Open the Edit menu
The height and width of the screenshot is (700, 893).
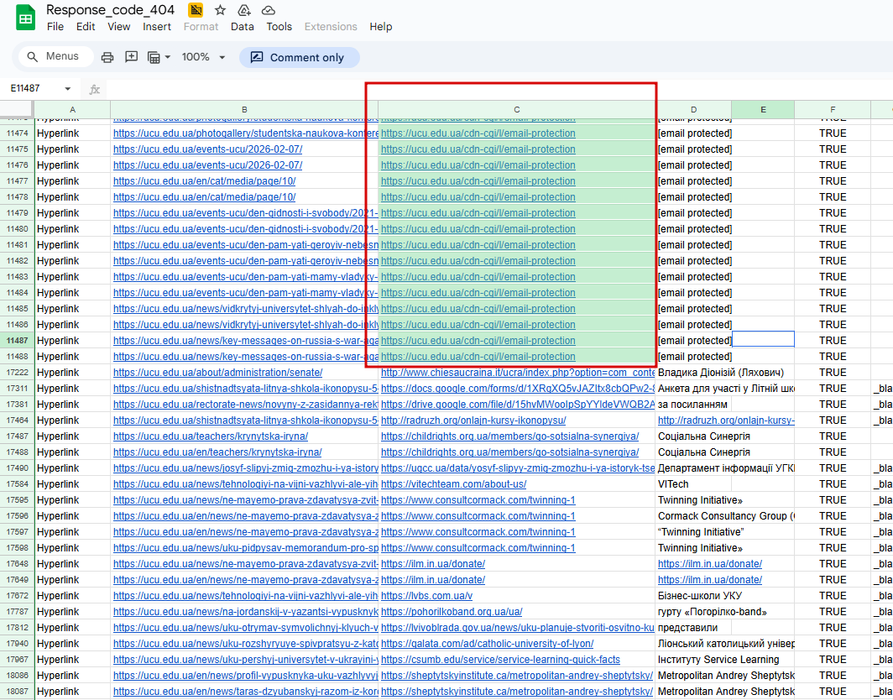[x=86, y=27]
